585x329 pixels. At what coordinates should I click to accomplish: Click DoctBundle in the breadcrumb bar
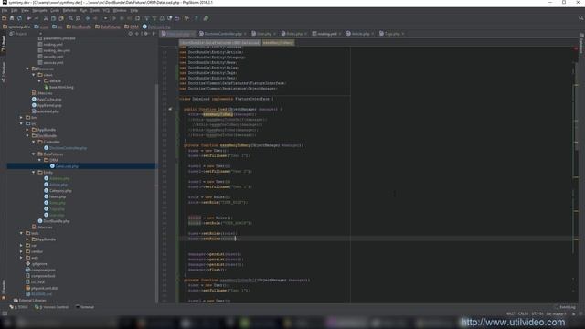point(79,27)
